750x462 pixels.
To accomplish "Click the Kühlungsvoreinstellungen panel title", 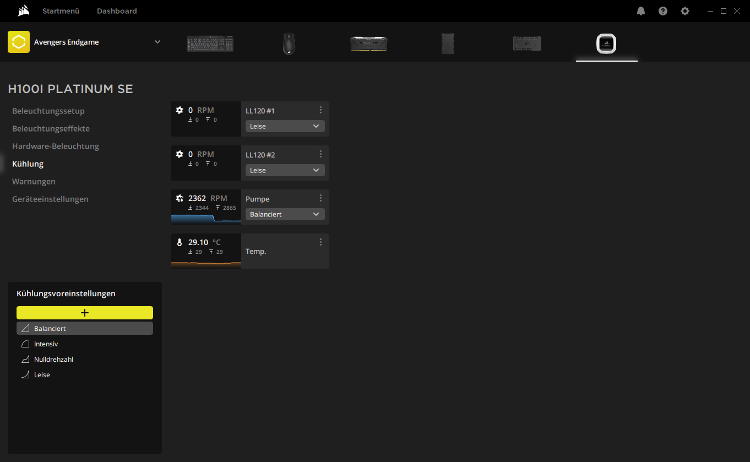I will click(66, 293).
